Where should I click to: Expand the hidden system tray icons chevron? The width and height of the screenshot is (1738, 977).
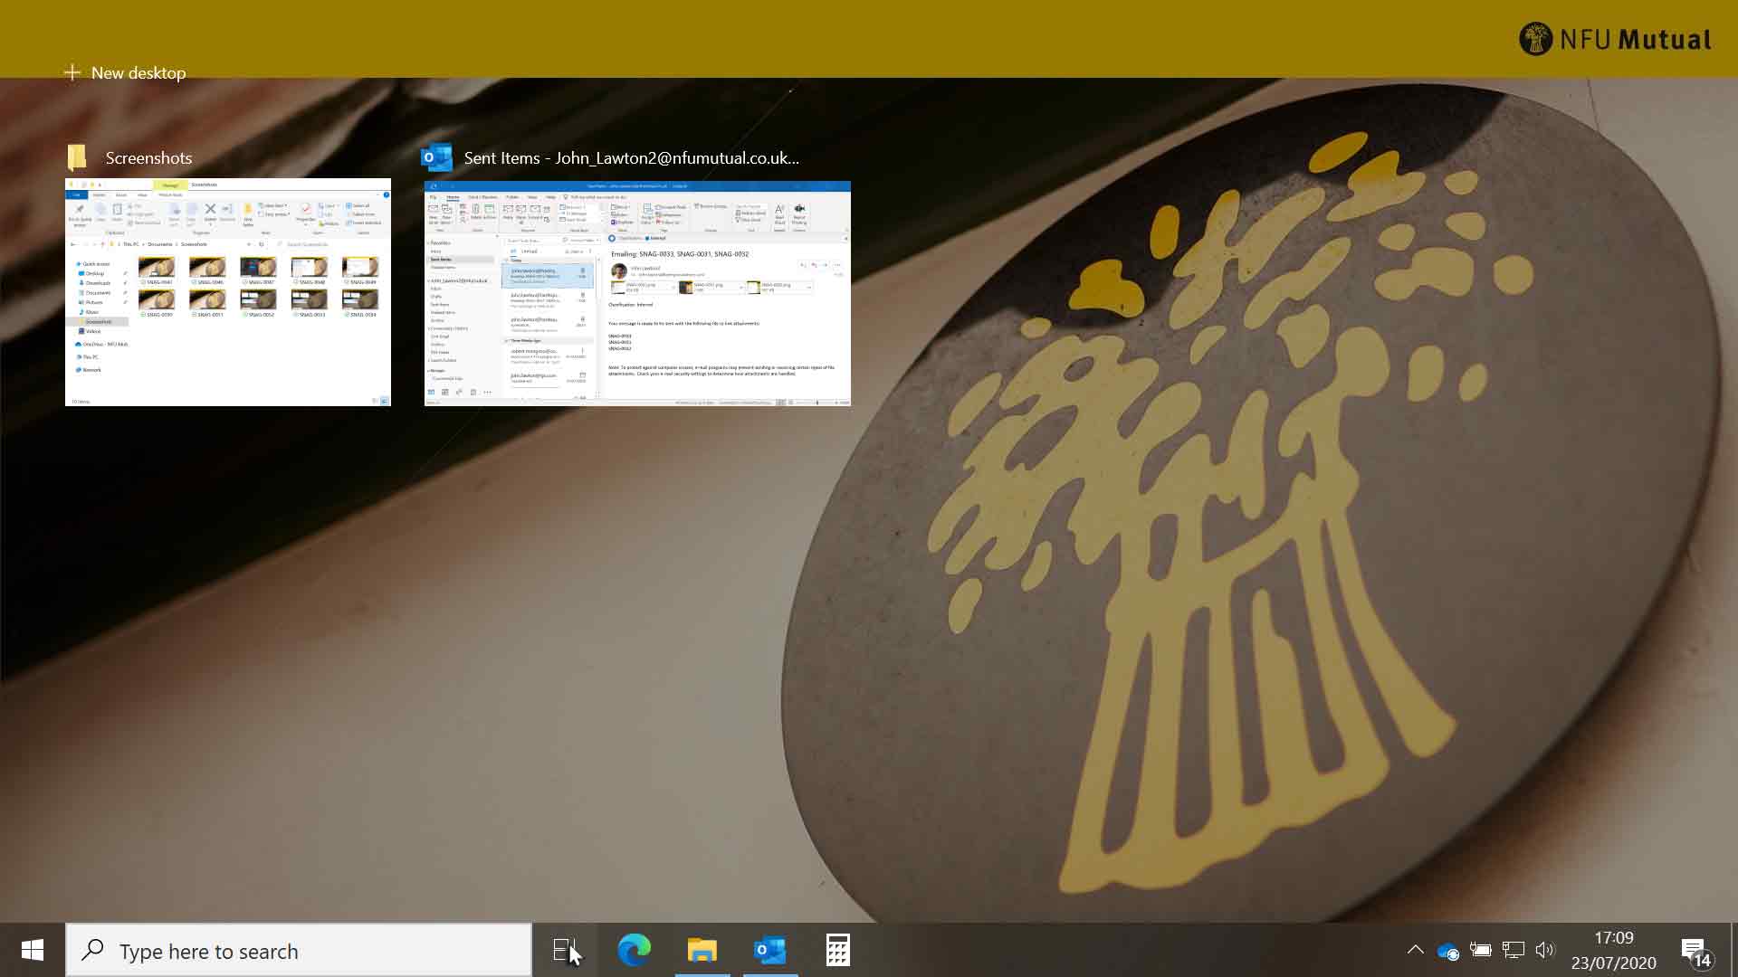click(x=1415, y=950)
